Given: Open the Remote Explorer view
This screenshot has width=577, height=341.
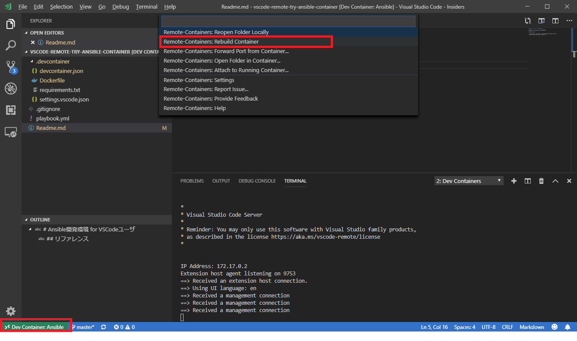Looking at the screenshot, I should [x=10, y=132].
